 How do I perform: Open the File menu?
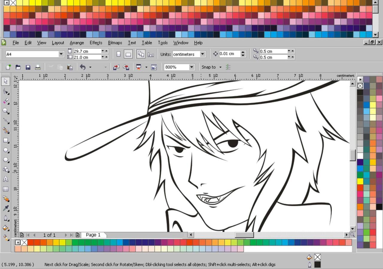click(16, 43)
